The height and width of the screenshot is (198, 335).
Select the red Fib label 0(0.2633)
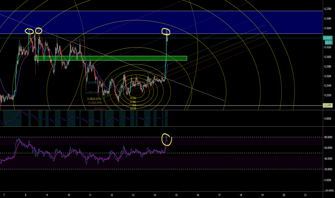click(99, 109)
